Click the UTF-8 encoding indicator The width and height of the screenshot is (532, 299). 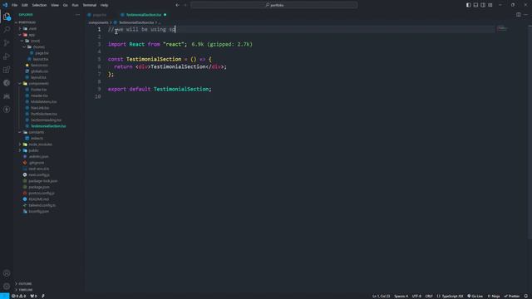[416, 296]
